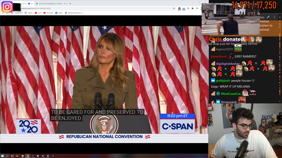Click the chat edit pencil icon
Screen dimensions: 282x158
pos(268,17)
